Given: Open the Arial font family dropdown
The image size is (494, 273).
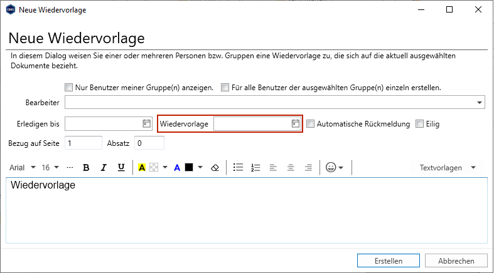Looking at the screenshot, I should pos(22,167).
